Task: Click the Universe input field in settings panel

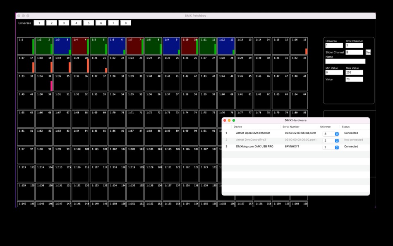Action: tap(334, 46)
